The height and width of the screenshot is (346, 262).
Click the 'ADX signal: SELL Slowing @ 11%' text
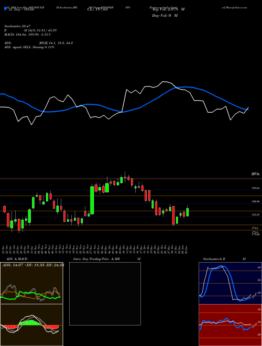[x=29, y=47]
